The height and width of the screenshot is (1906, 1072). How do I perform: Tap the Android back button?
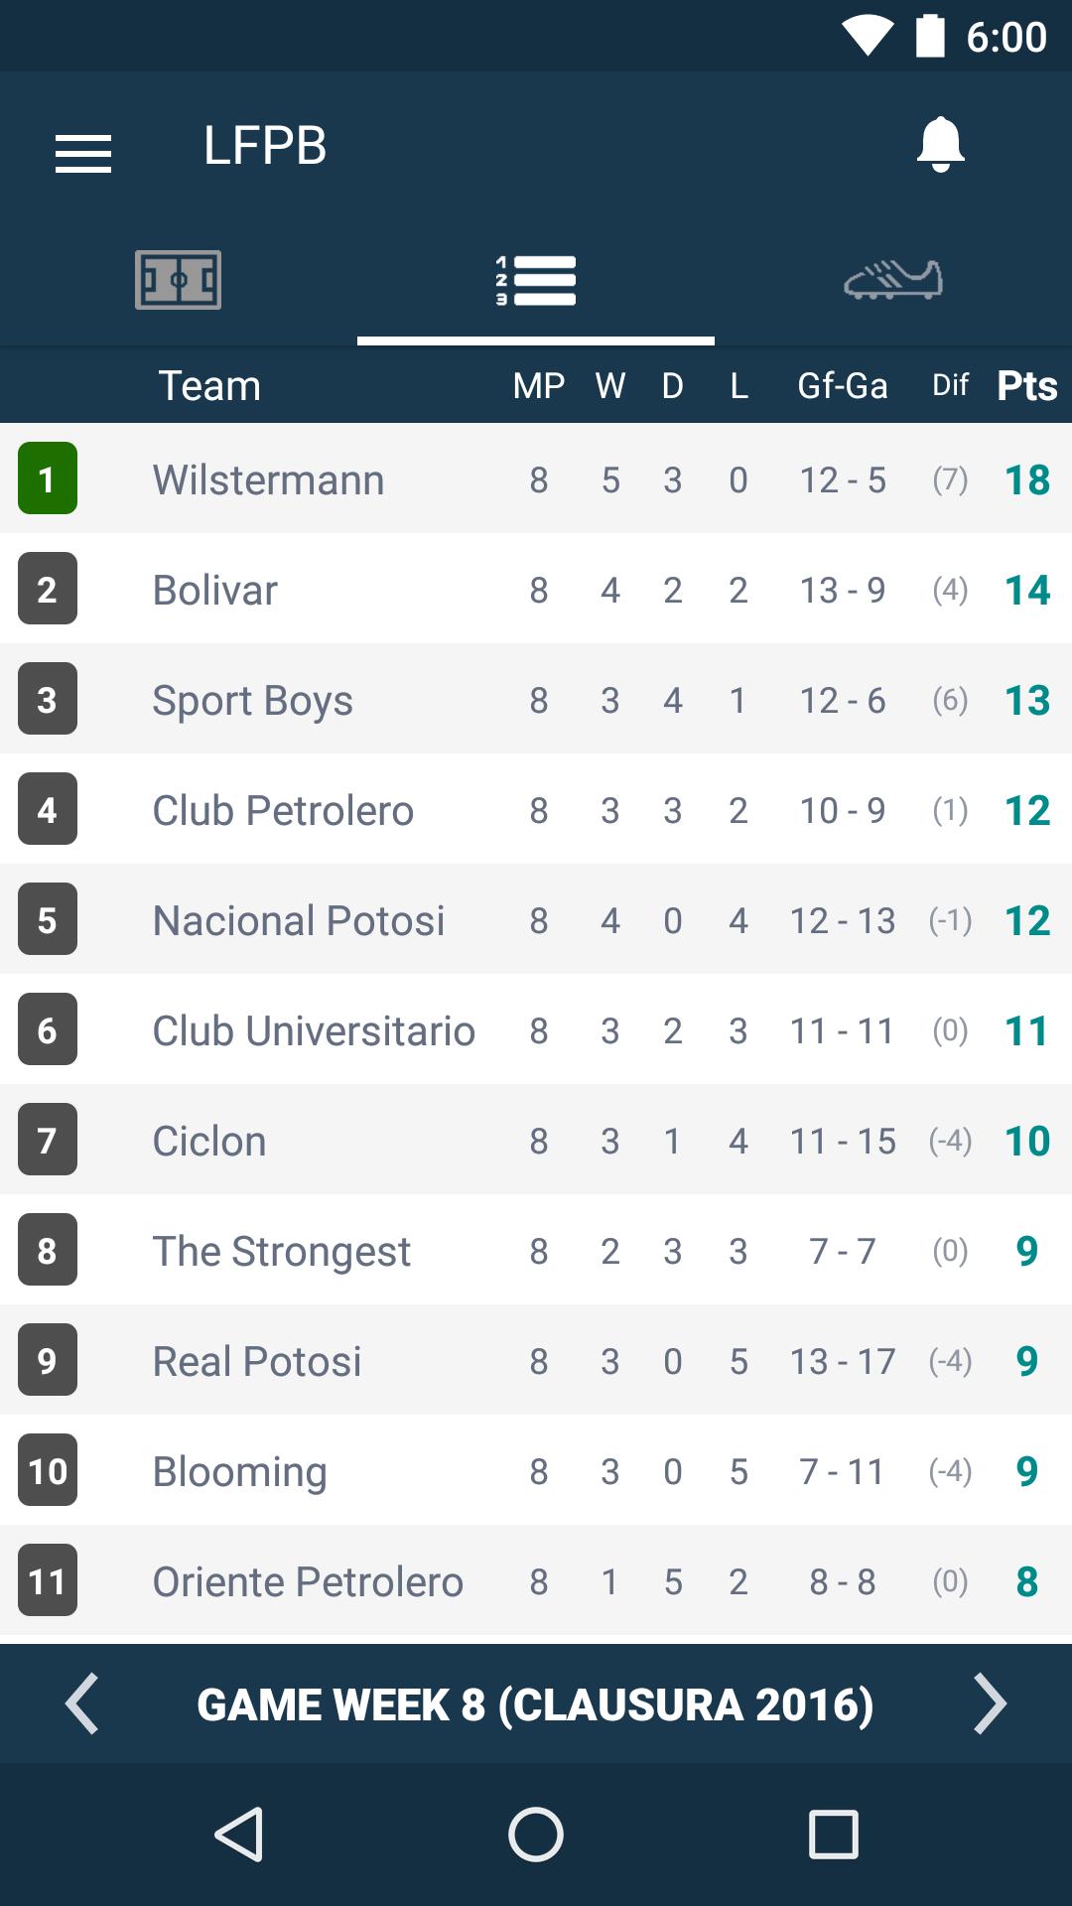point(239,1834)
